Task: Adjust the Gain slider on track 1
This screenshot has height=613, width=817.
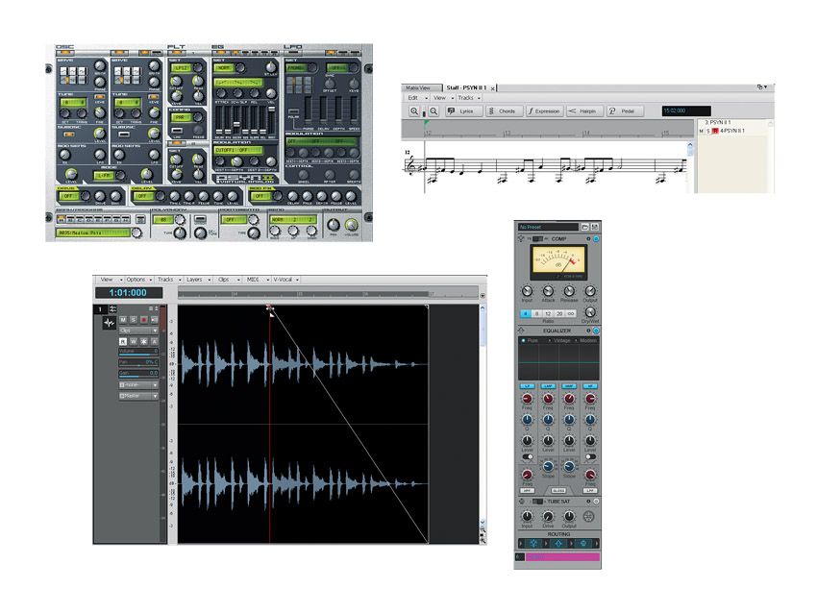Action: coord(138,374)
